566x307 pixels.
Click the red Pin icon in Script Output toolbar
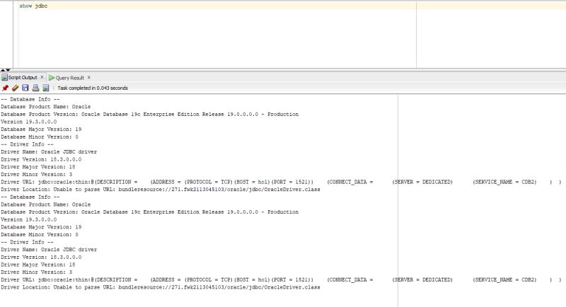coord(5,88)
